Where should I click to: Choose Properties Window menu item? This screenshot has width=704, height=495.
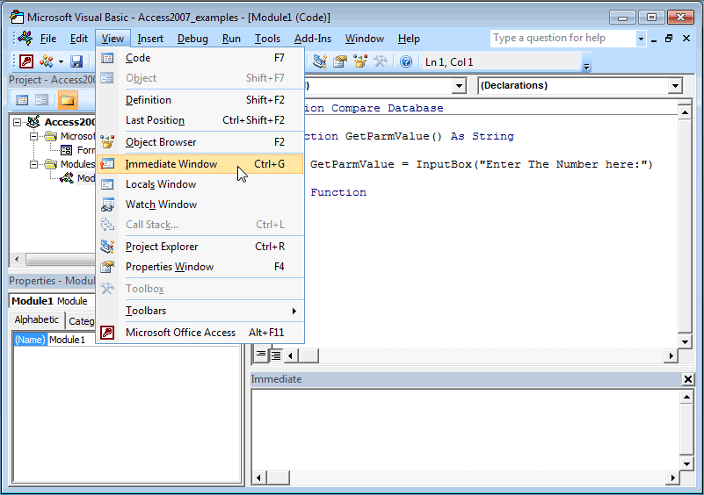point(200,267)
